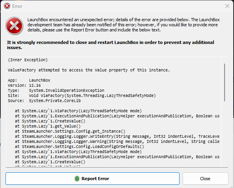Click the "ValueFactory attempted to access" message line
The image size is (234, 188).
[89, 70]
